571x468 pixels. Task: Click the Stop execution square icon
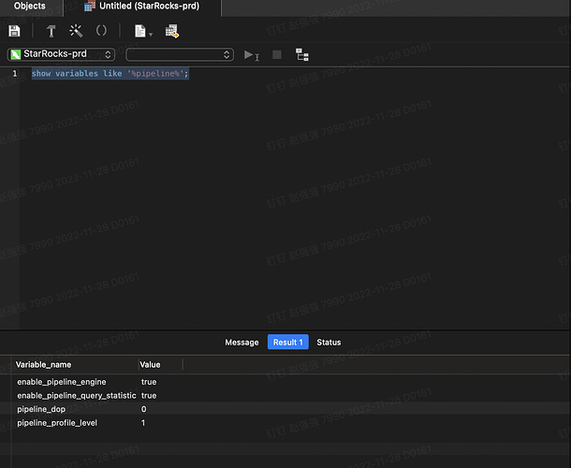pos(276,55)
